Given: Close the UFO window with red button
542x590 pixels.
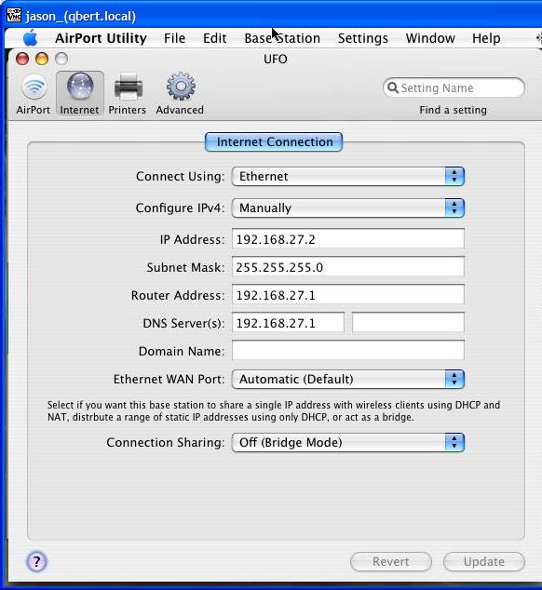Looking at the screenshot, I should [22, 59].
